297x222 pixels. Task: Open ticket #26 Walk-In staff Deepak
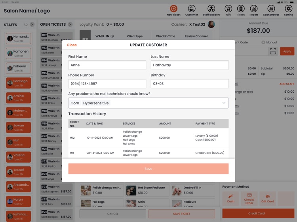pos(57,214)
